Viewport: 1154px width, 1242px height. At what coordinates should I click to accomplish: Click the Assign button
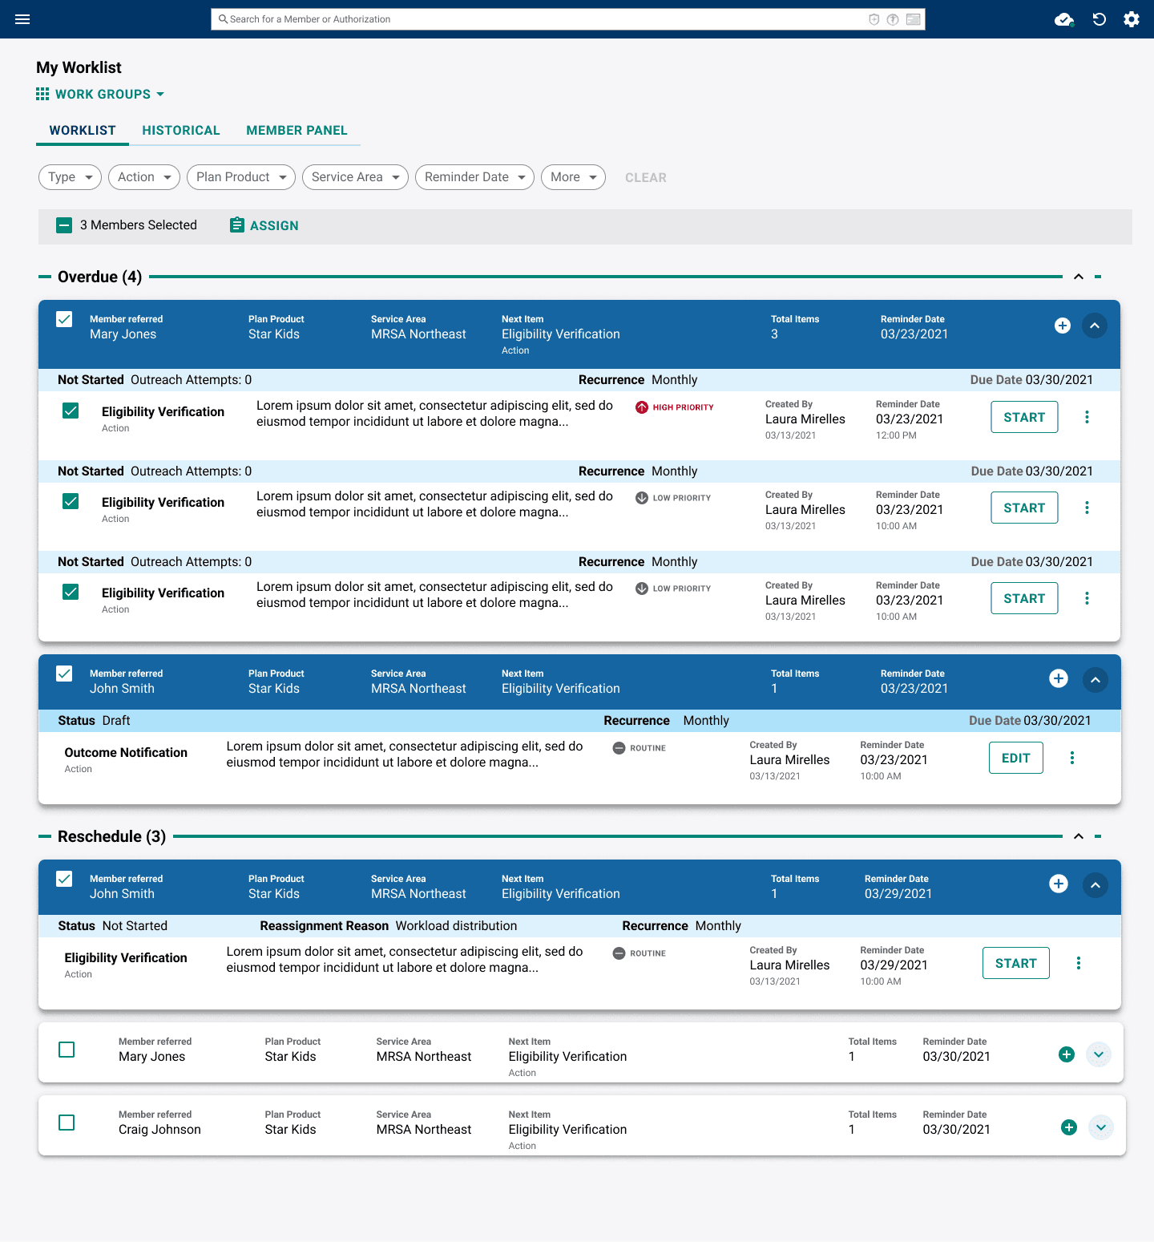264,225
